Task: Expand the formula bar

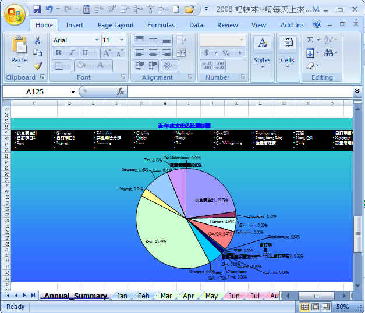Action: point(357,91)
